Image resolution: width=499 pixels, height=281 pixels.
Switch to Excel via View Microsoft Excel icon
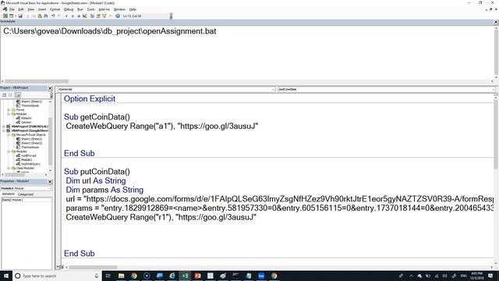point(5,16)
